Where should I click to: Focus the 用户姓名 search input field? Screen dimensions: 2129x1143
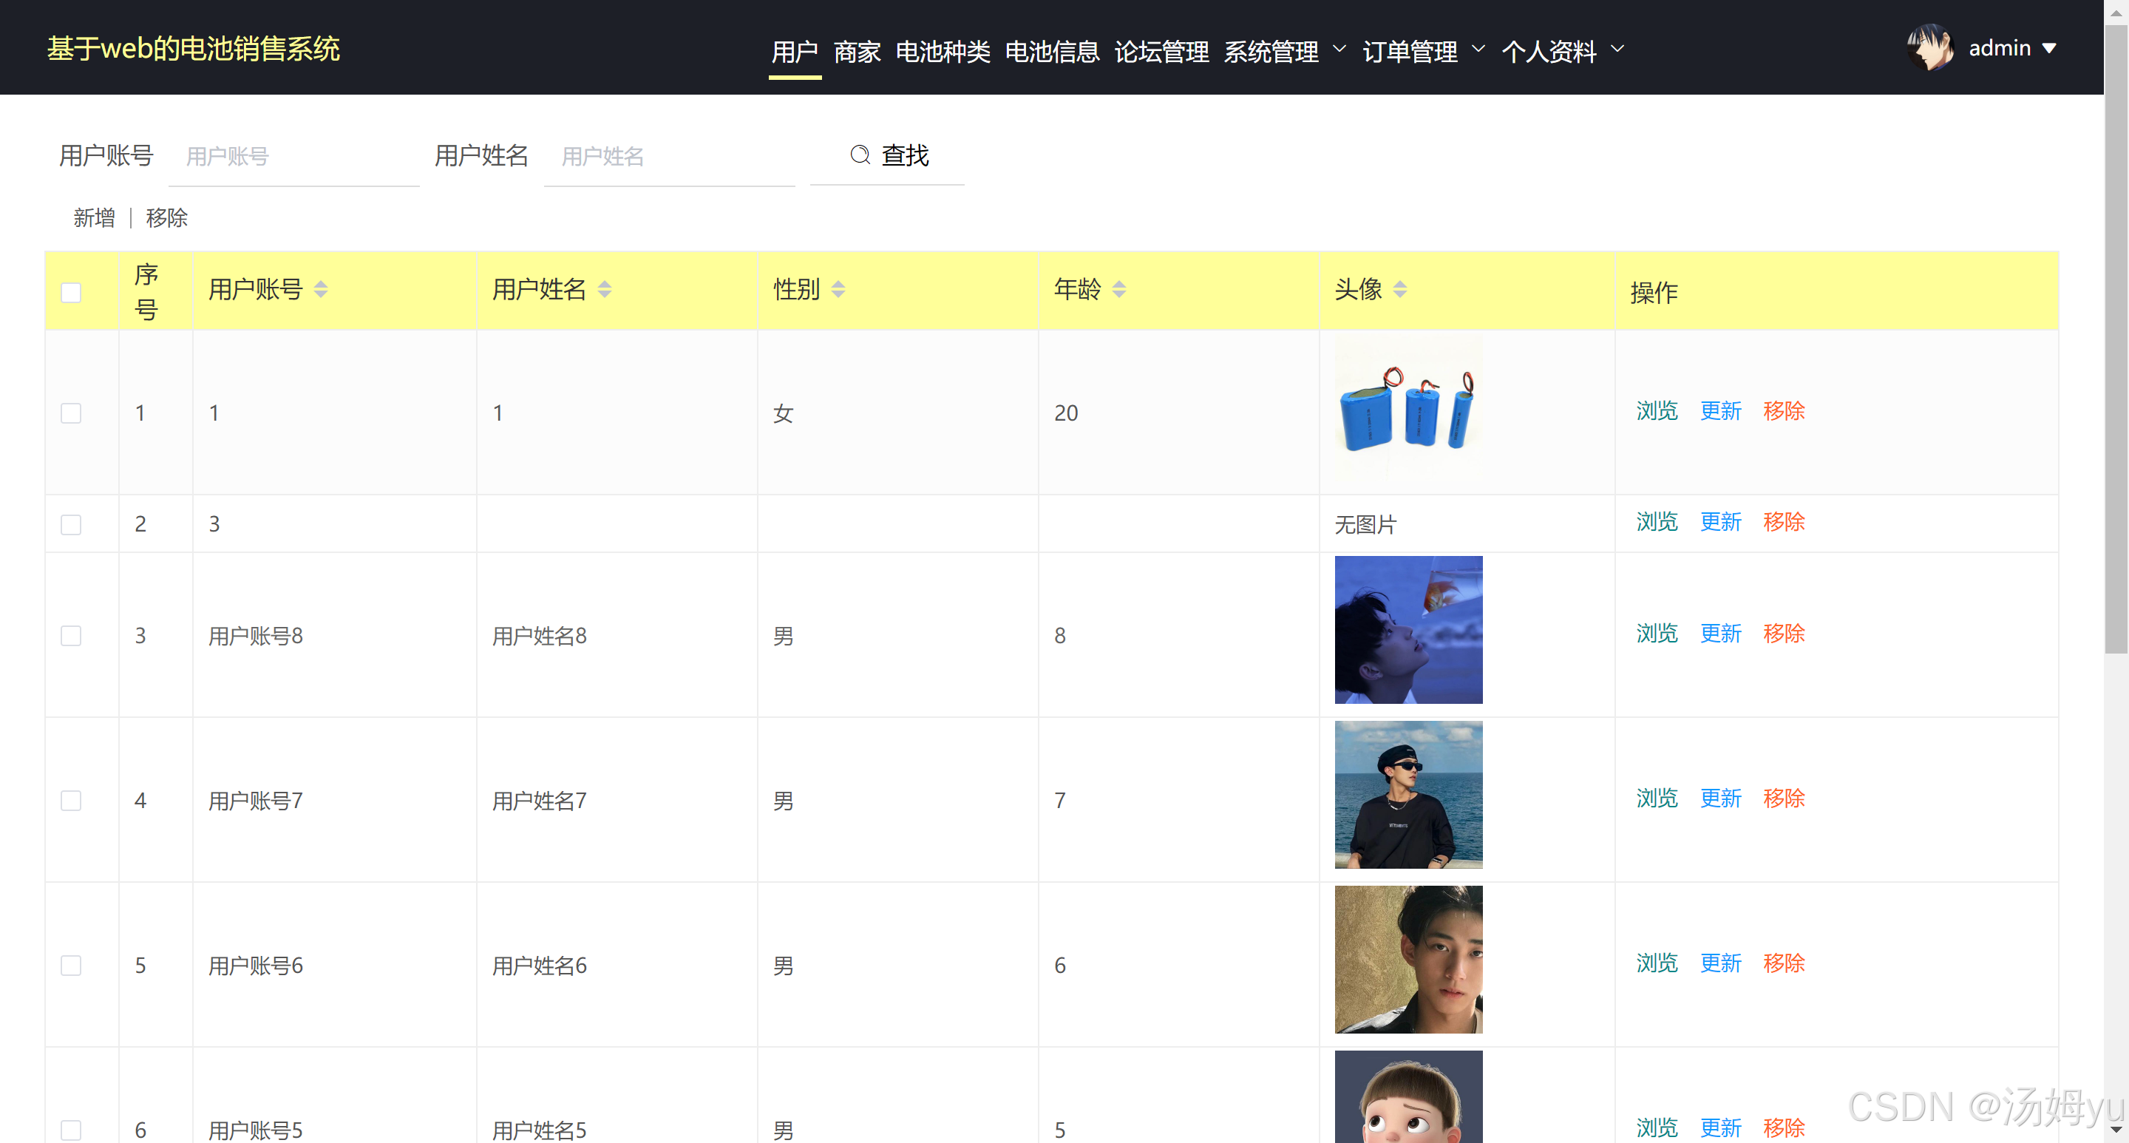pyautogui.click(x=668, y=156)
